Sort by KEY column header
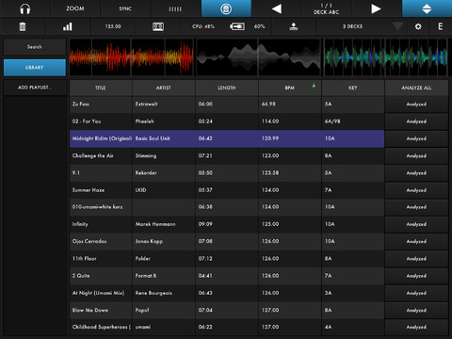The image size is (452, 339). tap(353, 88)
